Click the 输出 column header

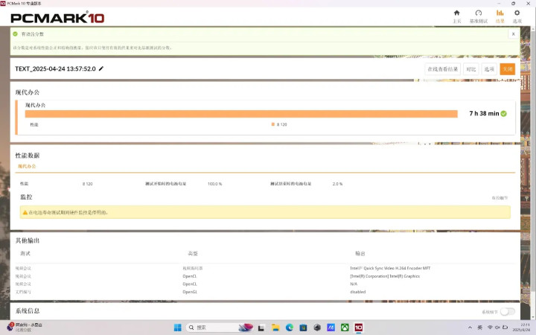360,253
